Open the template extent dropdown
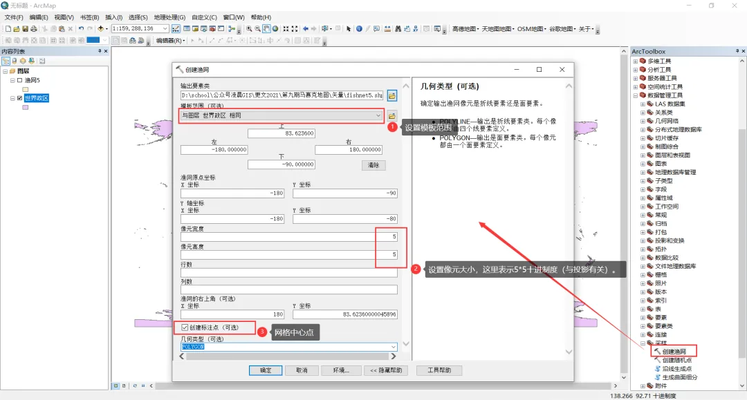747x400 pixels. (378, 115)
